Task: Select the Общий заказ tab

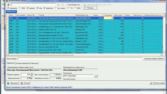Action: click(x=11, y=11)
